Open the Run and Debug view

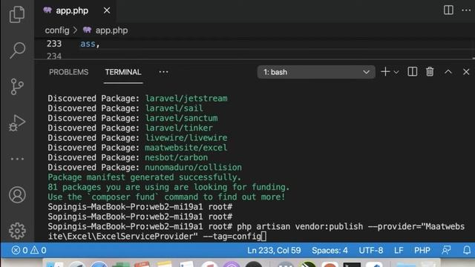(x=17, y=123)
